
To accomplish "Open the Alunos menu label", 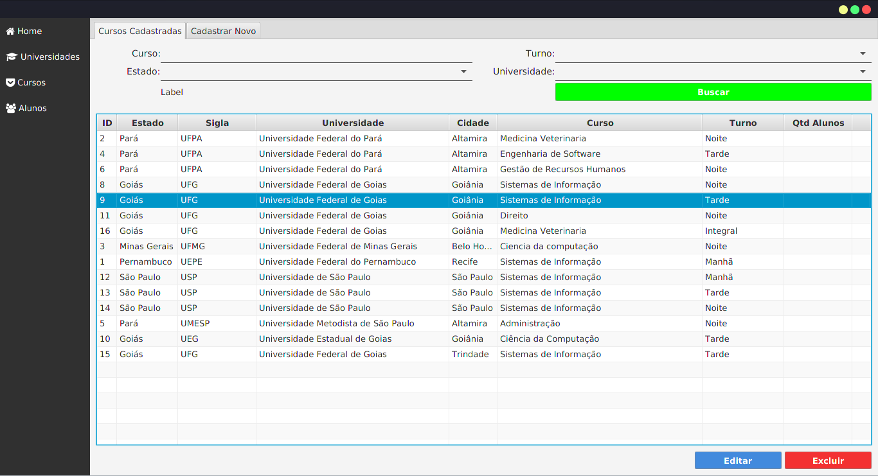I will (x=33, y=108).
